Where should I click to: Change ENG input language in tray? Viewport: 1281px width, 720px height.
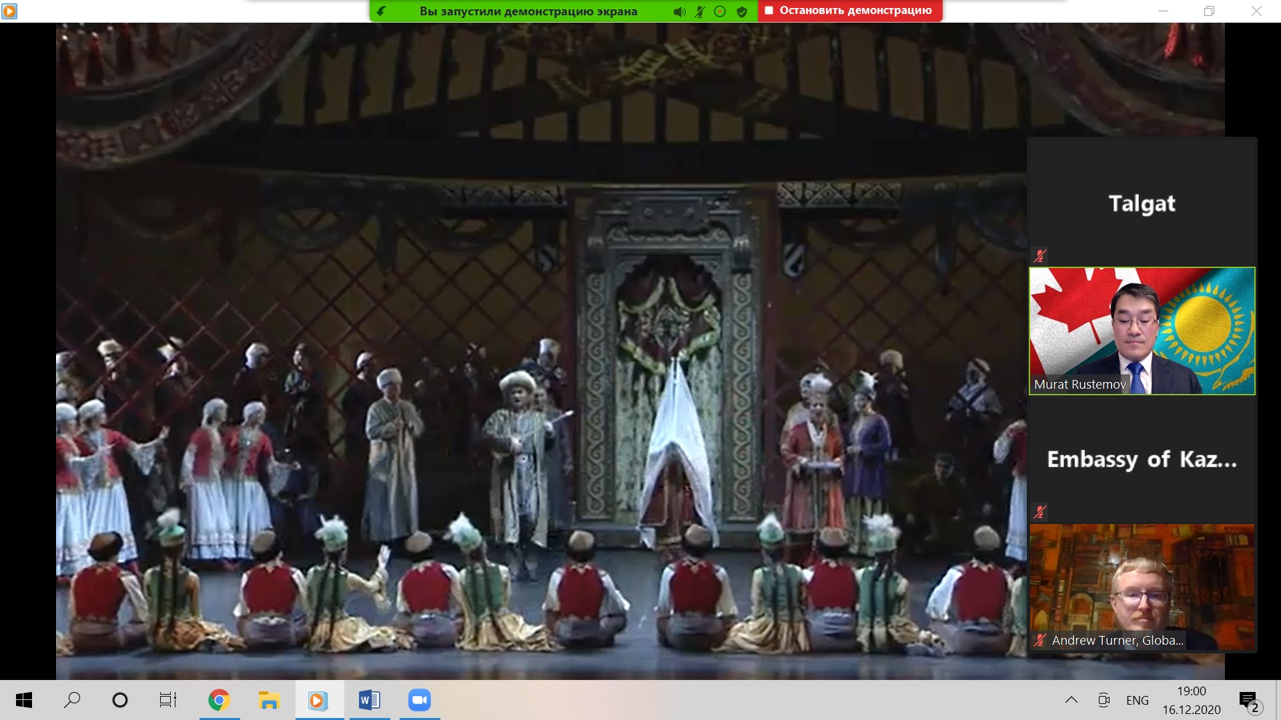pyautogui.click(x=1138, y=701)
